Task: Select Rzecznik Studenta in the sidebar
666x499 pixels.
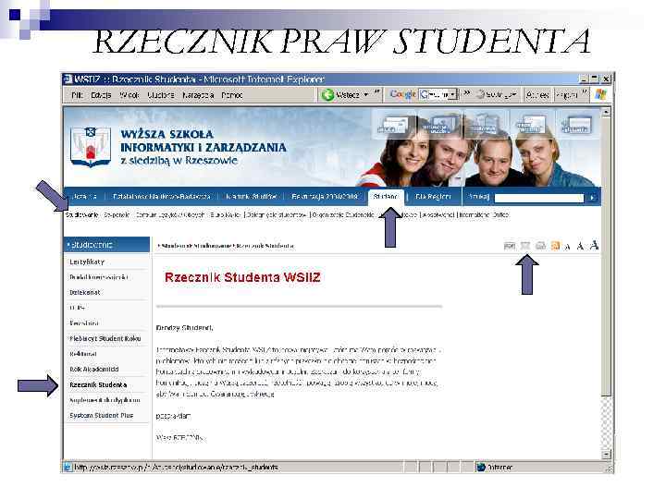Action: point(98,384)
